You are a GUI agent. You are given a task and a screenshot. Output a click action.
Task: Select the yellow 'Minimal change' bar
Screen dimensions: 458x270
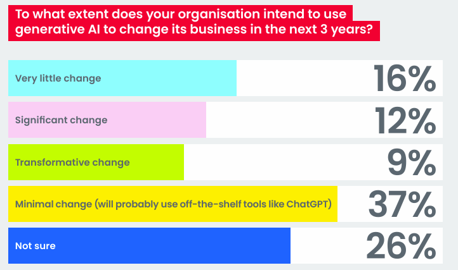173,204
